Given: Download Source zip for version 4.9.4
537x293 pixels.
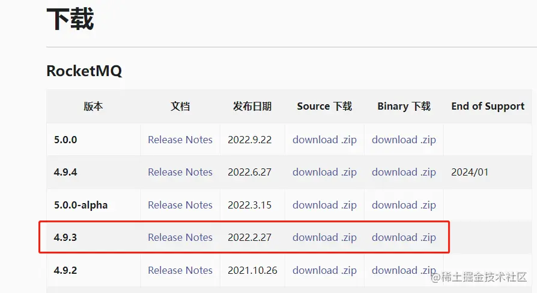Looking at the screenshot, I should pyautogui.click(x=325, y=172).
